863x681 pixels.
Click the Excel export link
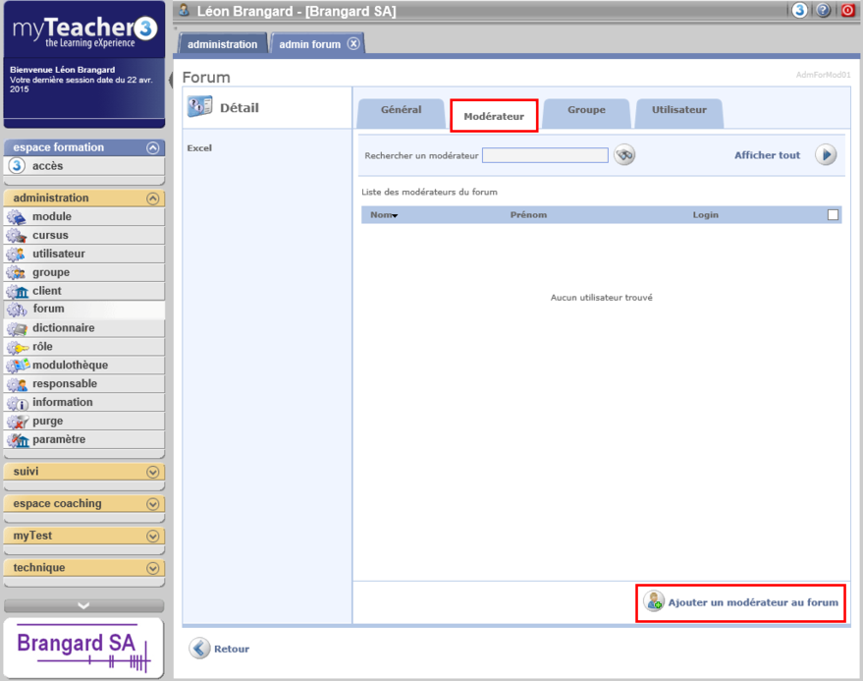[199, 148]
